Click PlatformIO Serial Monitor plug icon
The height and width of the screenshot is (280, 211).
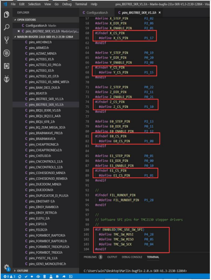[x=64, y=277]
